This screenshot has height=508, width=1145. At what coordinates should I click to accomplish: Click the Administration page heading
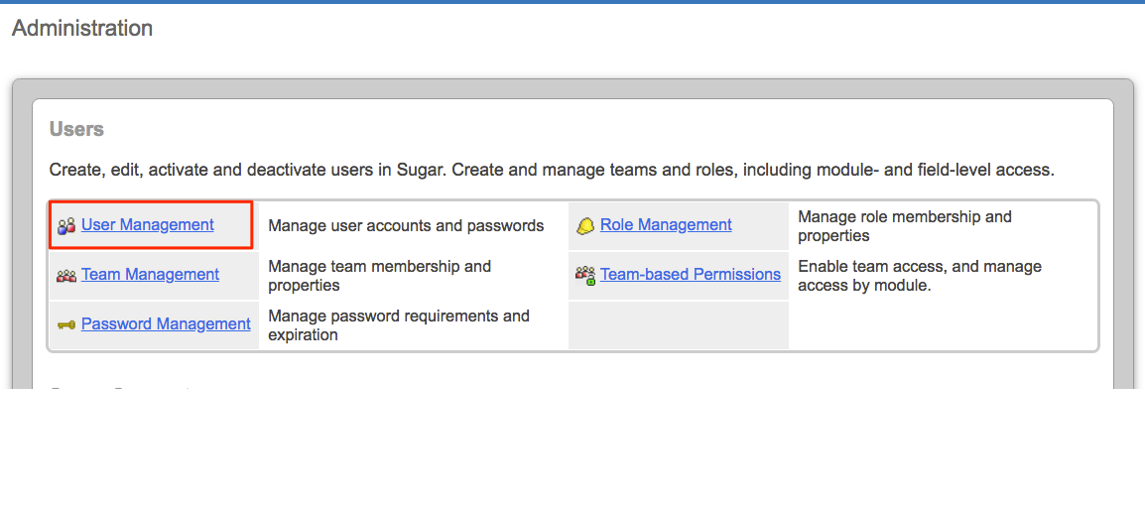[x=82, y=29]
